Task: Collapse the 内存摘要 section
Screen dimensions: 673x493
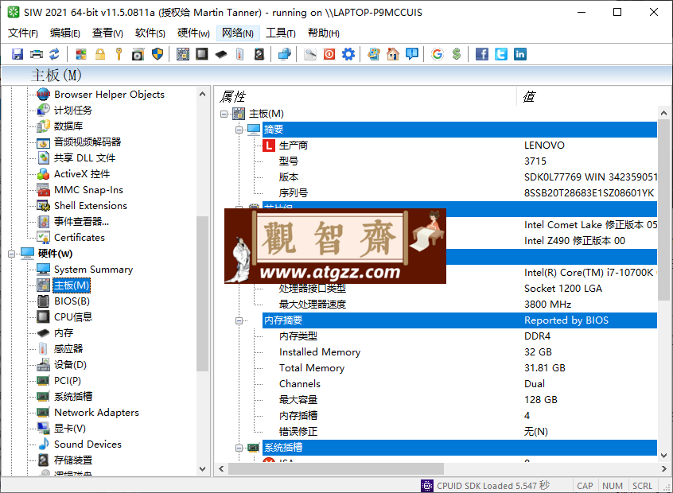Action: 239,320
